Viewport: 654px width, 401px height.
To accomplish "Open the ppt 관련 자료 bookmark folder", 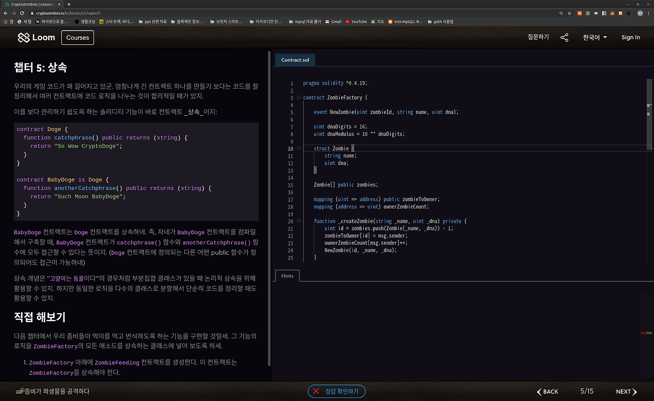I will [152, 22].
